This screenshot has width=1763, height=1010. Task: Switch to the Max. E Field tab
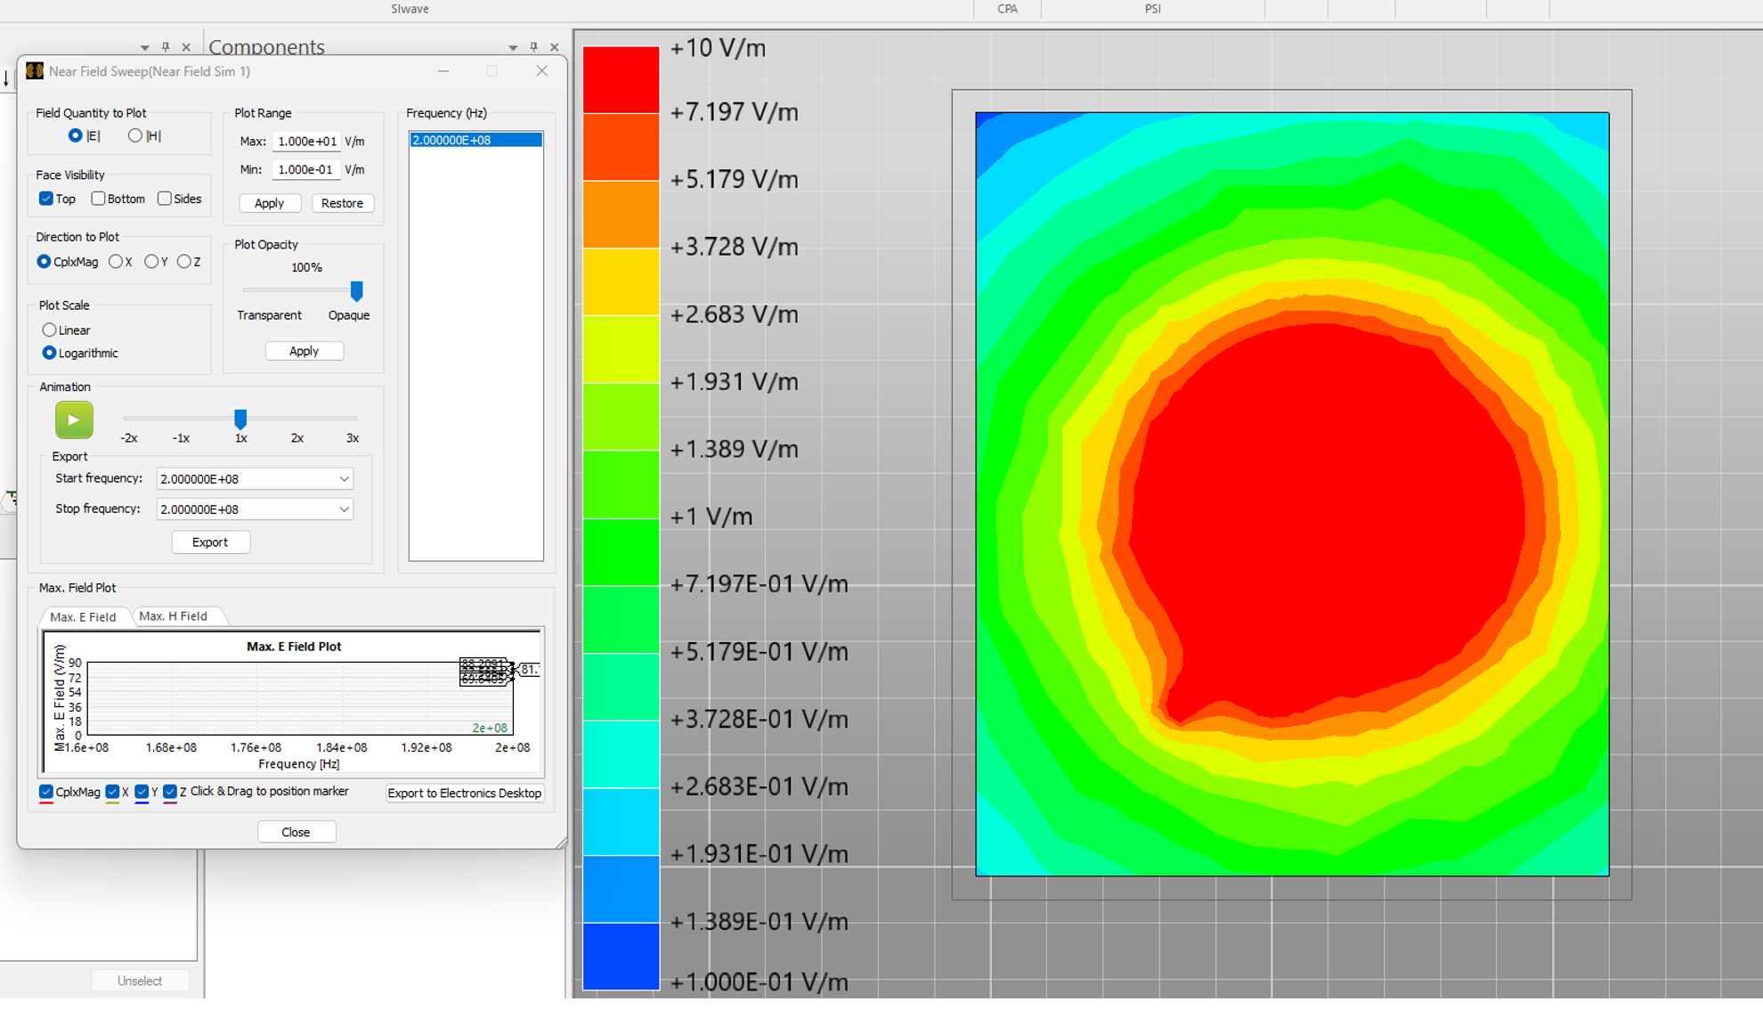coord(83,616)
